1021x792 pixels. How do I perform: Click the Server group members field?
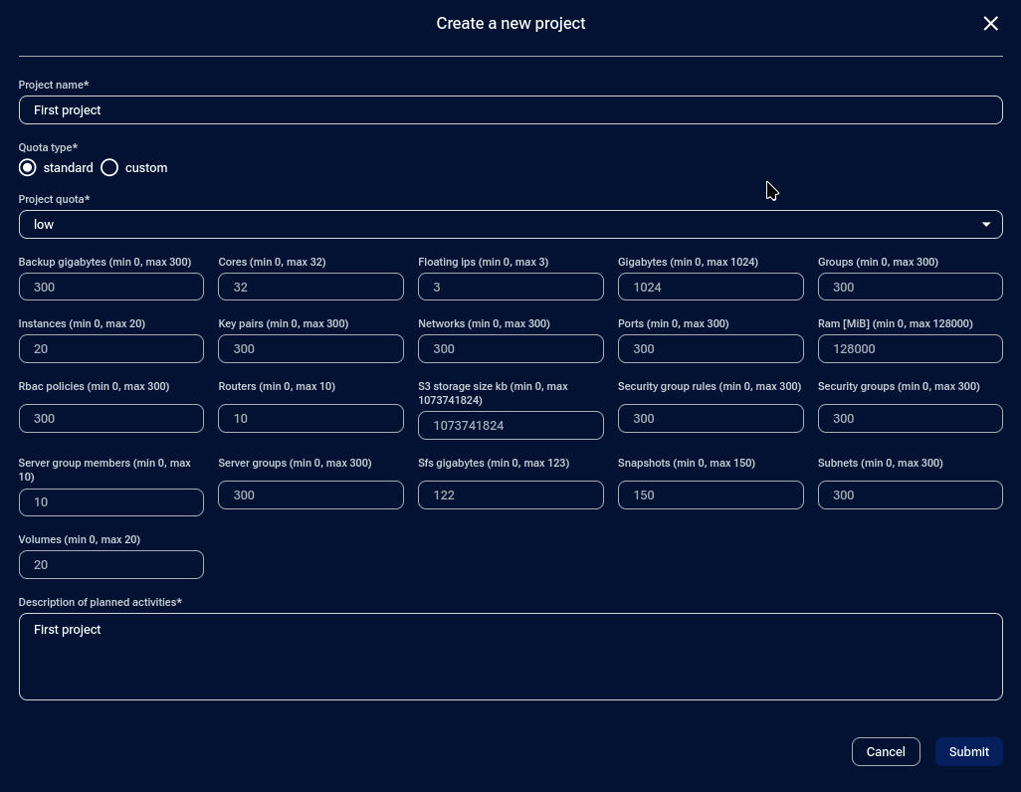111,502
